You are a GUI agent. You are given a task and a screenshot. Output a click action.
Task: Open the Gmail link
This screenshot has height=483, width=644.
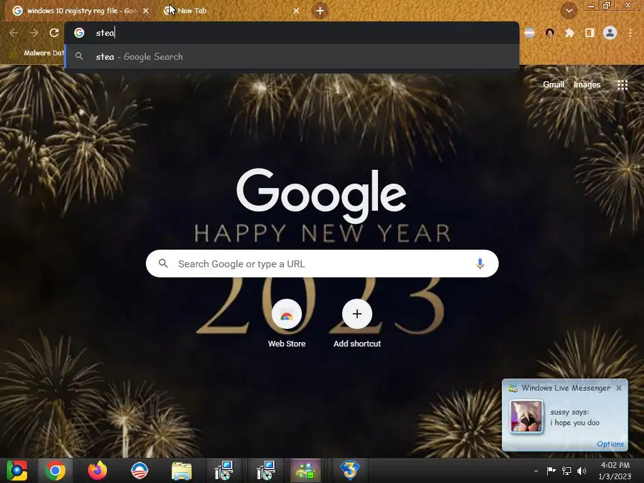(x=553, y=85)
